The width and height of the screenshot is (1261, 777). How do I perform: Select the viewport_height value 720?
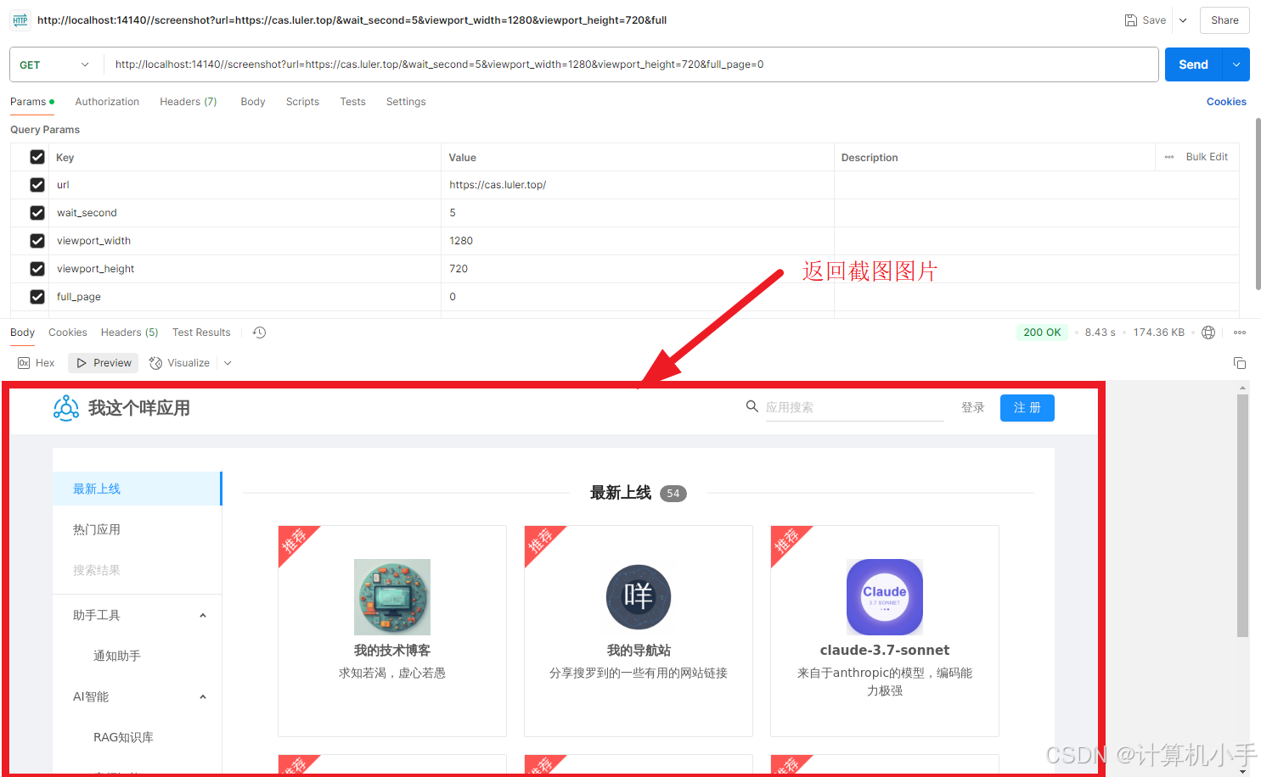tap(459, 269)
